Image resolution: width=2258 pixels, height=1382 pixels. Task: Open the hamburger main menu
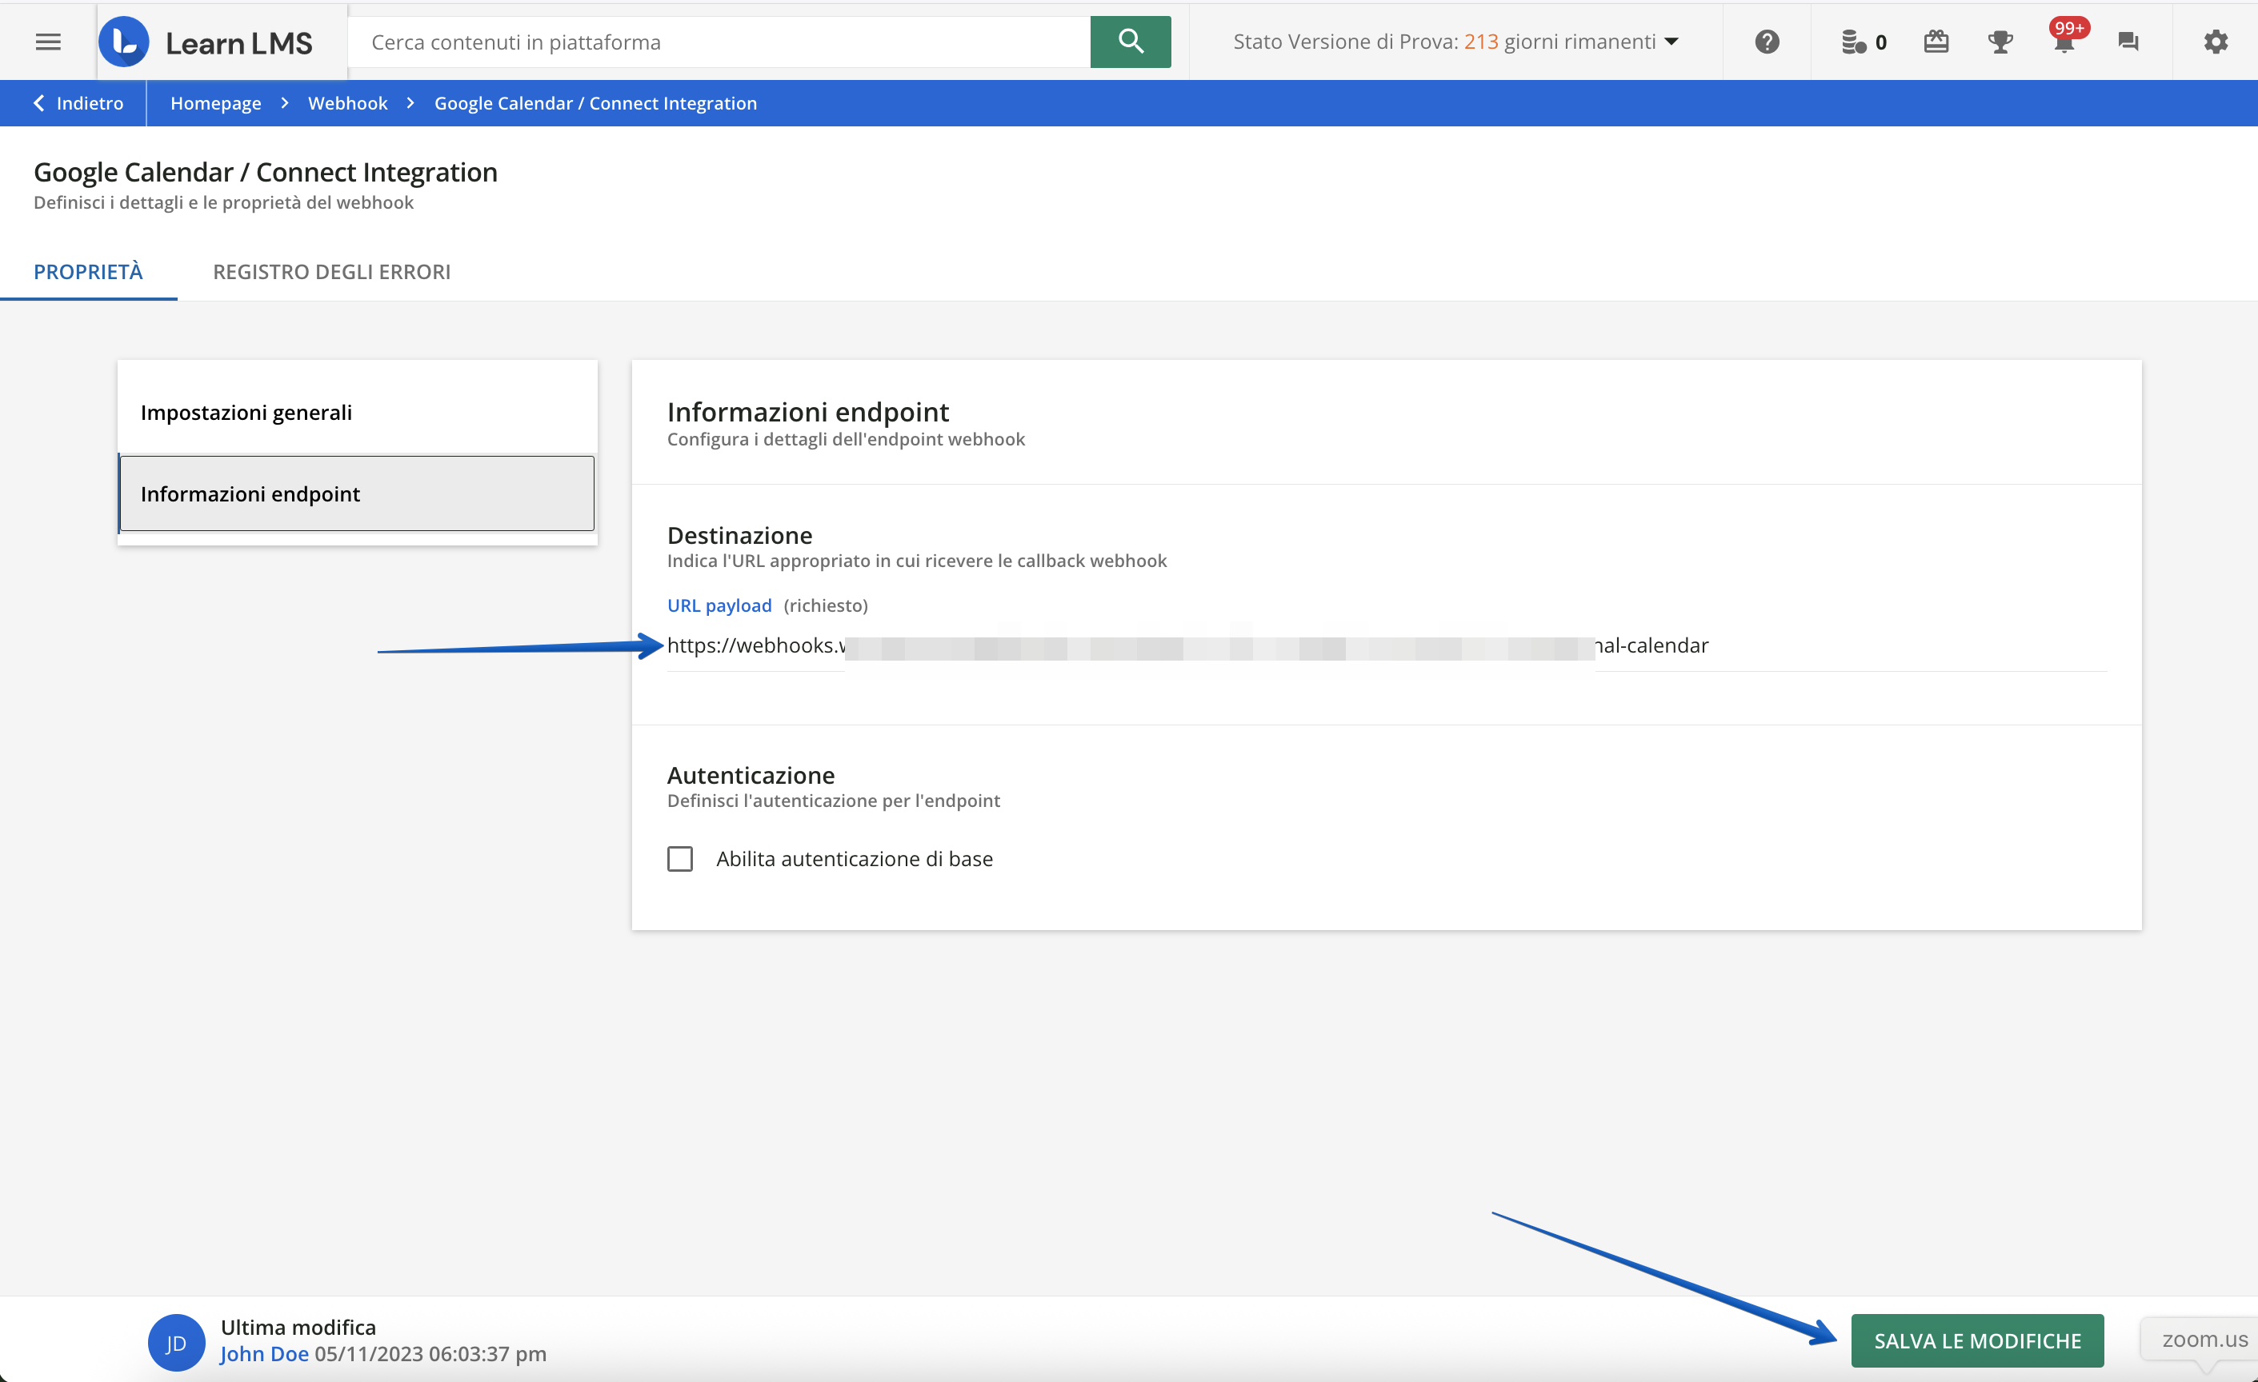pyautogui.click(x=48, y=42)
